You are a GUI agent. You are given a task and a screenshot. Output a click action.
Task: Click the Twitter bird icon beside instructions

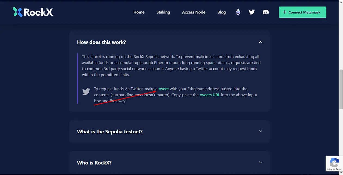pyautogui.click(x=86, y=92)
